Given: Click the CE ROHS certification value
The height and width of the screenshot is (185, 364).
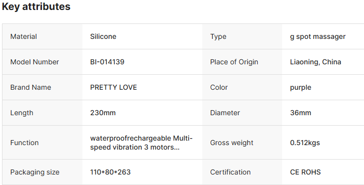Looking at the screenshot, I should pos(305,172).
